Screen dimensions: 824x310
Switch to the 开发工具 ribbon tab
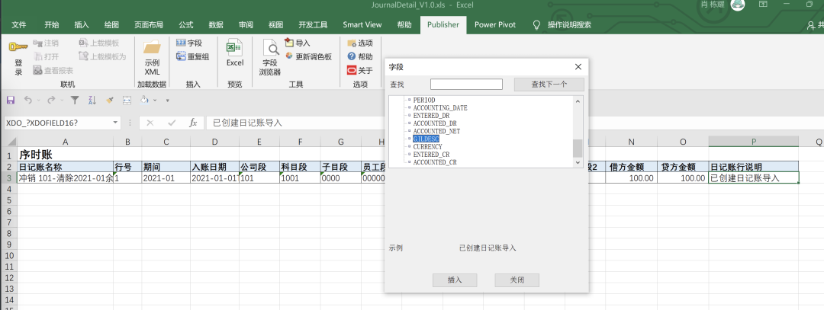(314, 24)
